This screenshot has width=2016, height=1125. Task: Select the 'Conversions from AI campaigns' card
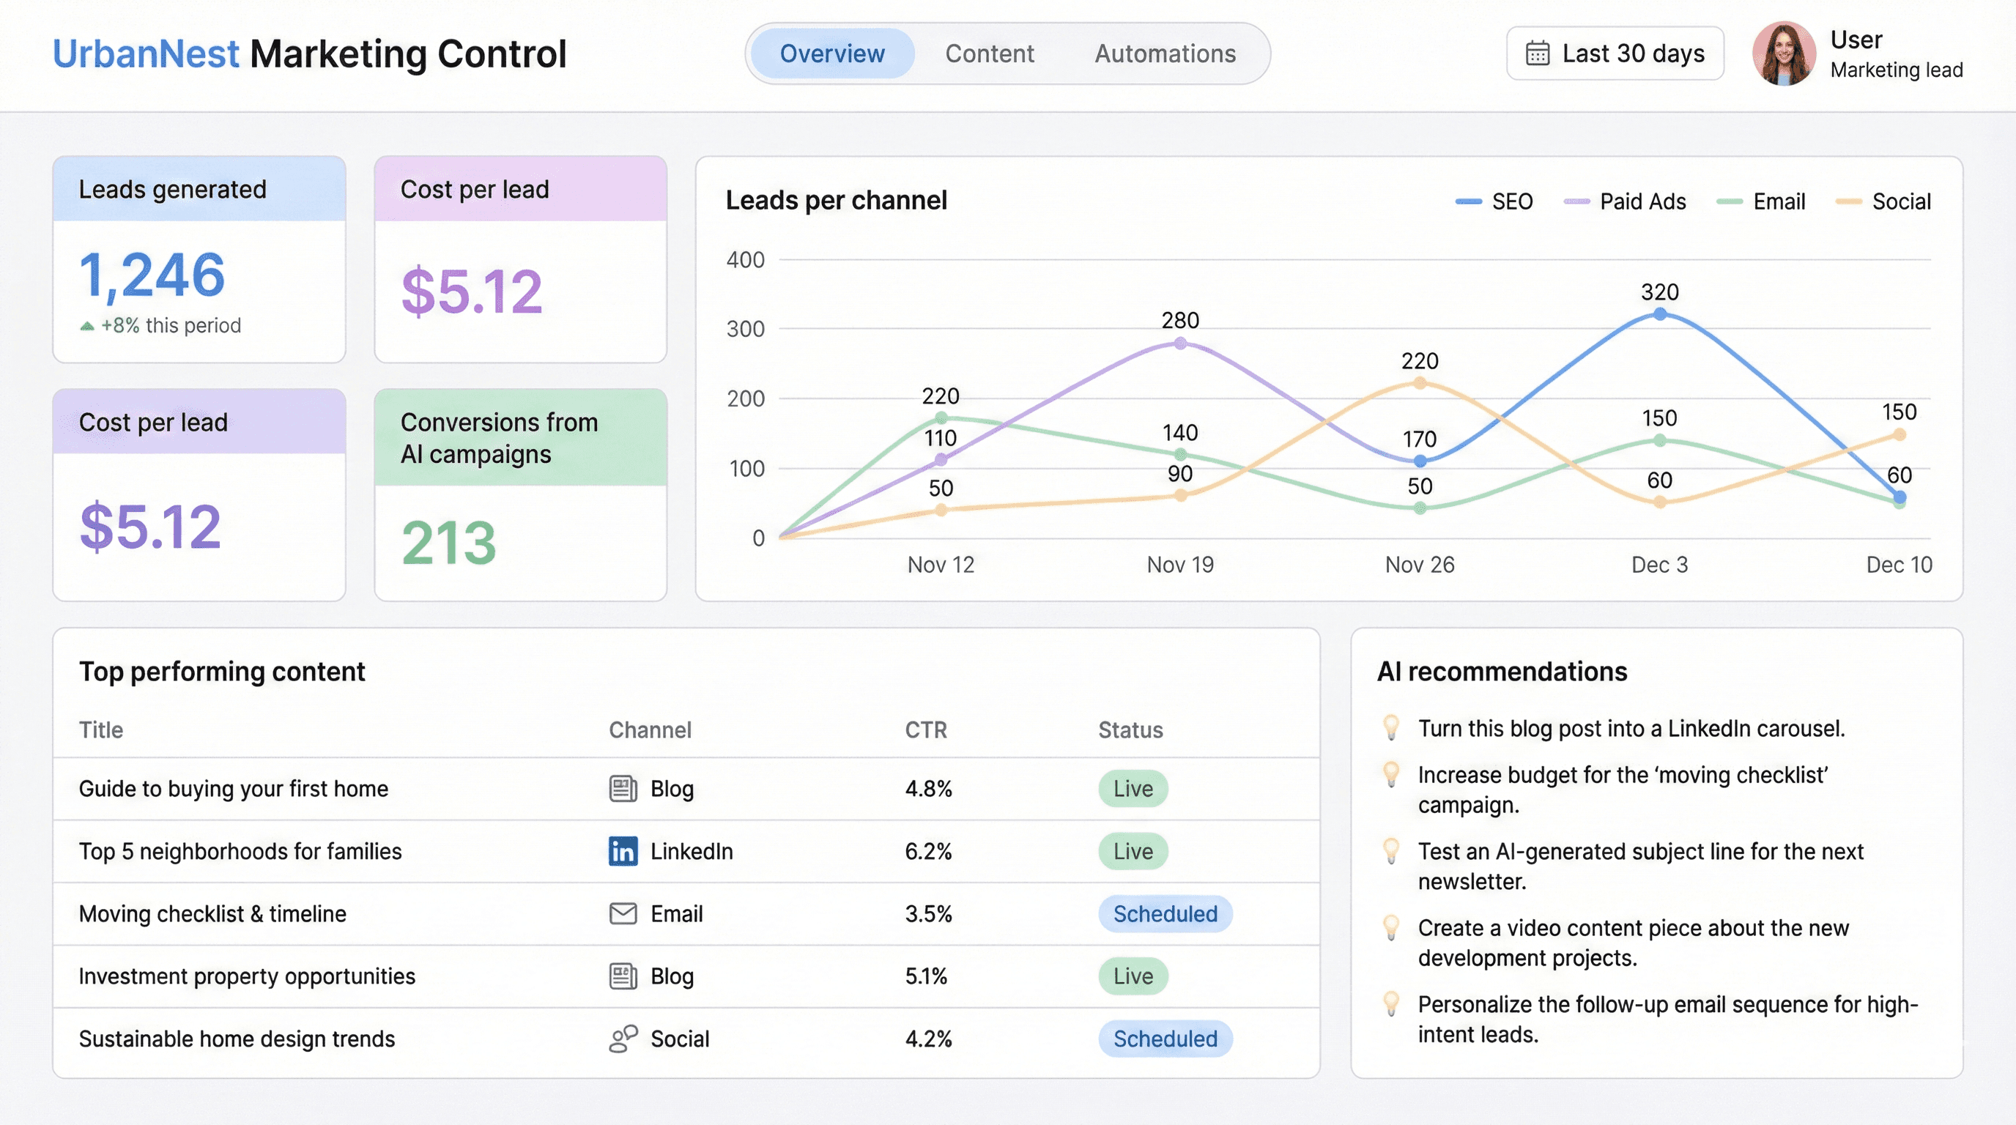point(519,493)
